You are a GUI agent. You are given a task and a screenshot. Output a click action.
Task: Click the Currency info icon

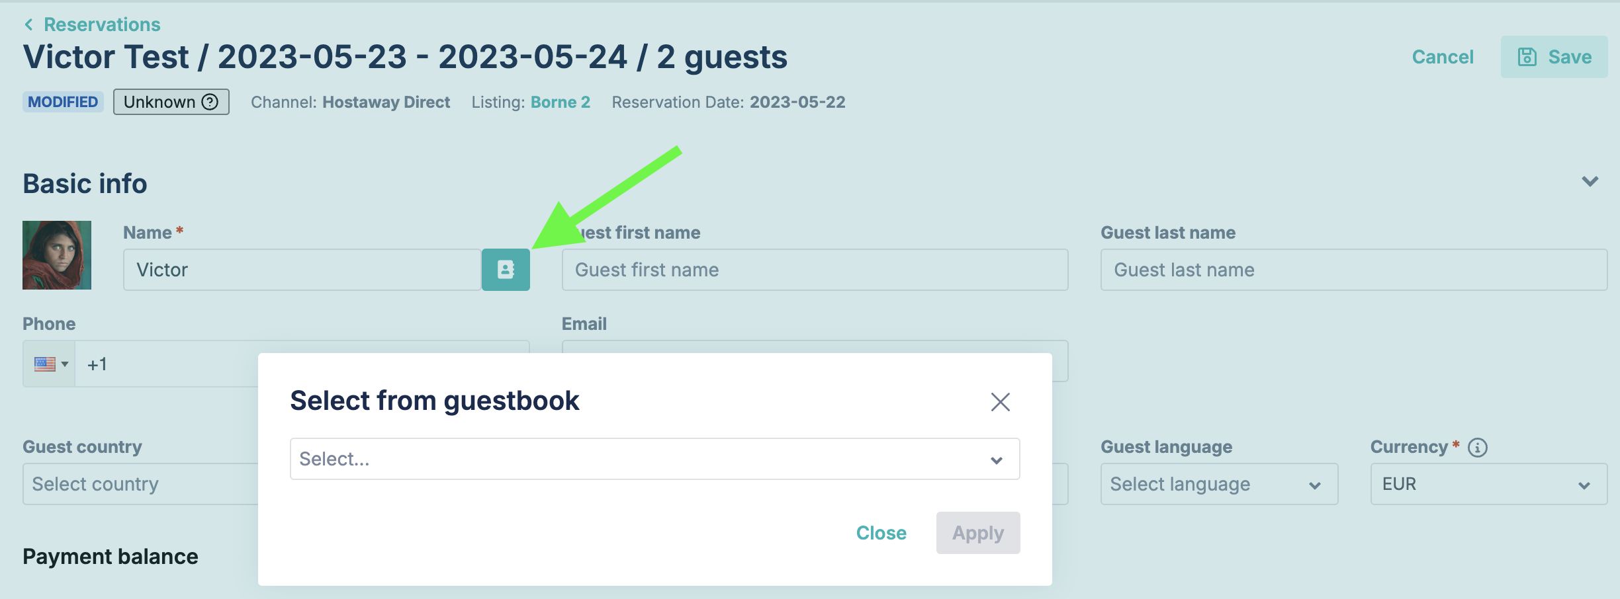coord(1478,448)
